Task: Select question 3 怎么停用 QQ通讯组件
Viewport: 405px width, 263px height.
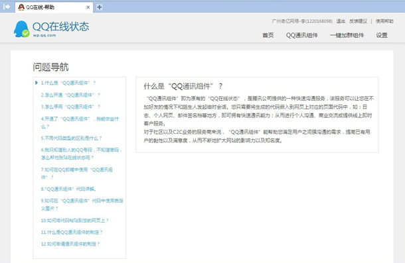Action: [x=70, y=107]
